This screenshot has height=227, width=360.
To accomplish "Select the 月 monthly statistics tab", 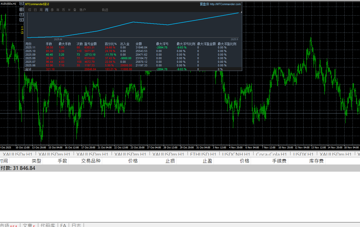I will (x=47, y=10).
